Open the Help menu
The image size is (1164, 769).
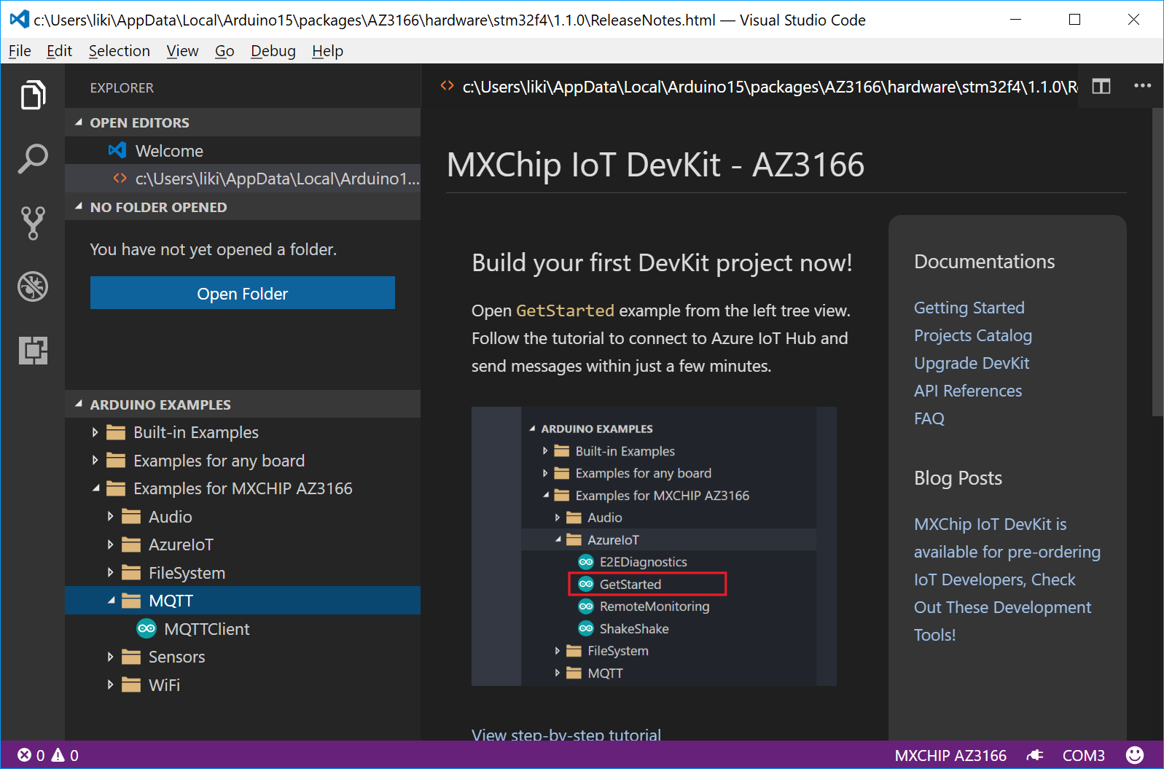pyautogui.click(x=327, y=51)
